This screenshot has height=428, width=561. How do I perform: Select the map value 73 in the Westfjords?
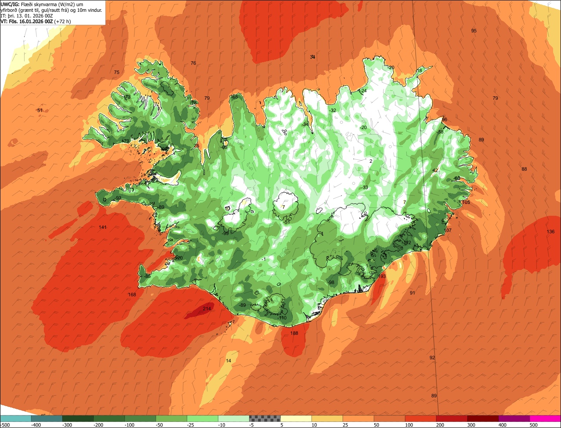128,97
